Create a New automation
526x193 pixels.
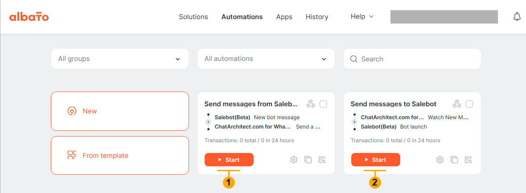pos(120,111)
